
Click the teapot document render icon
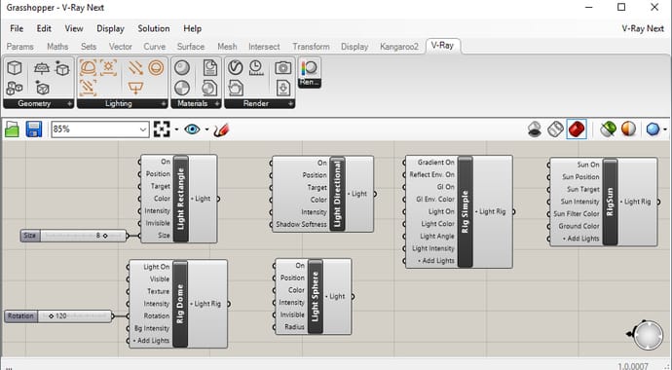(236, 89)
